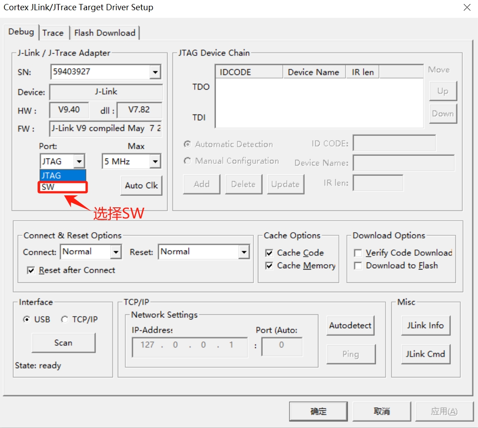Viewport: 478px width, 428px height.
Task: Select the TCP/IP interface radio button
Action: pyautogui.click(x=65, y=320)
